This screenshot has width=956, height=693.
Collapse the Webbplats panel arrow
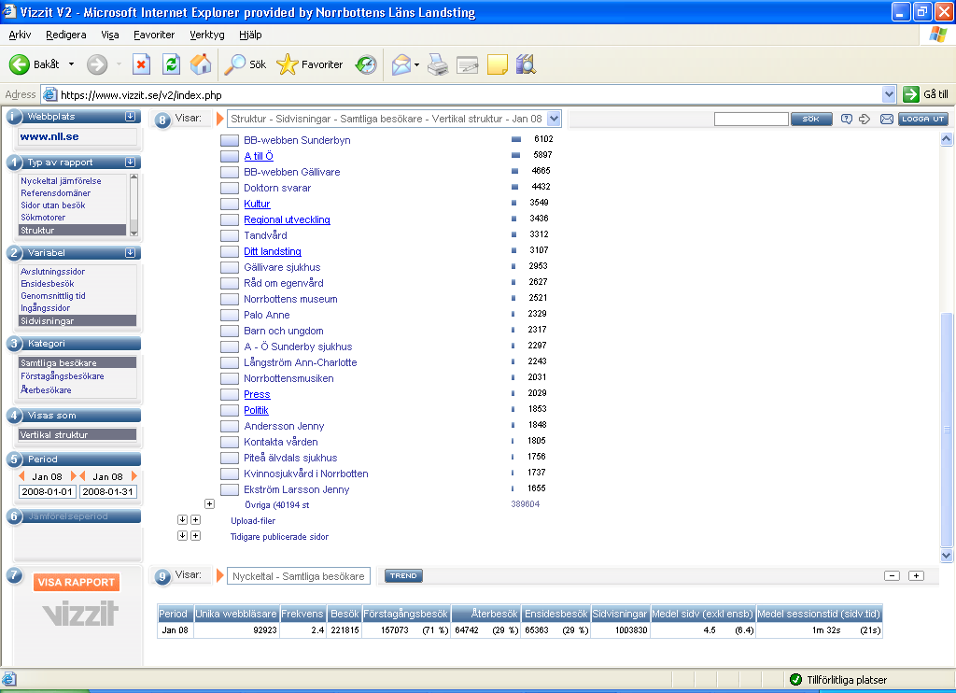130,116
